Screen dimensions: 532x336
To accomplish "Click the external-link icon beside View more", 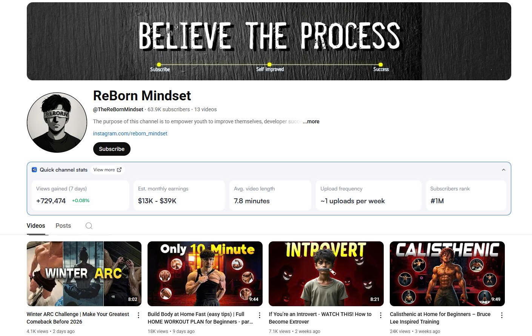I will [x=119, y=170].
